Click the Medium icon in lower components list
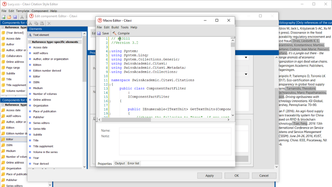Screen dimensions: 332x187 3,151
